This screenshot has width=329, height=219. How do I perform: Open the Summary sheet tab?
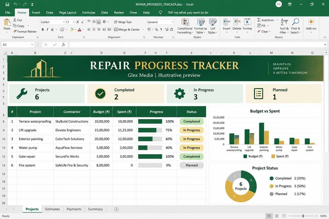(x=95, y=209)
